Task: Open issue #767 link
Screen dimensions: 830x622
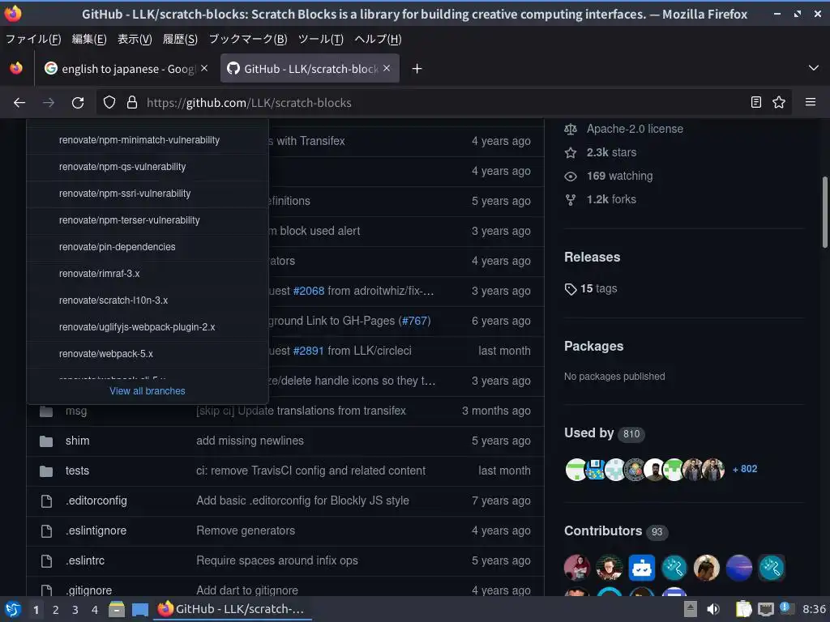Action: (x=414, y=321)
